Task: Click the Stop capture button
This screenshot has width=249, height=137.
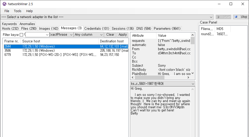Action: [241, 17]
